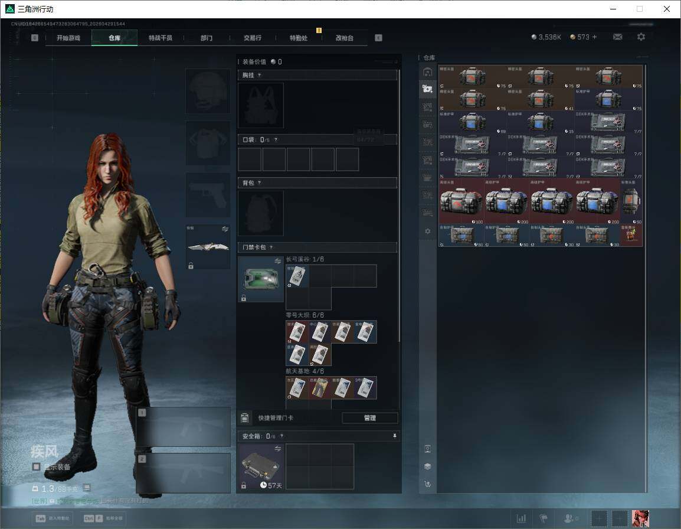The height and width of the screenshot is (529, 681).
Task: Open the flag icon in bottom bar
Action: [x=544, y=518]
